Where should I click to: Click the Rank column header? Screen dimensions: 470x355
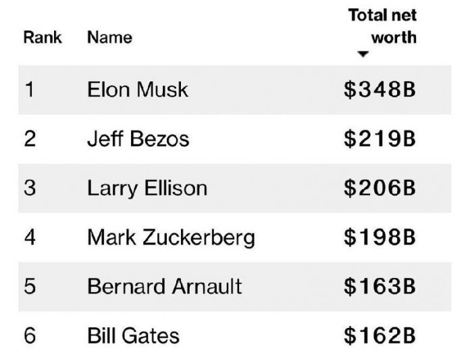[43, 37]
